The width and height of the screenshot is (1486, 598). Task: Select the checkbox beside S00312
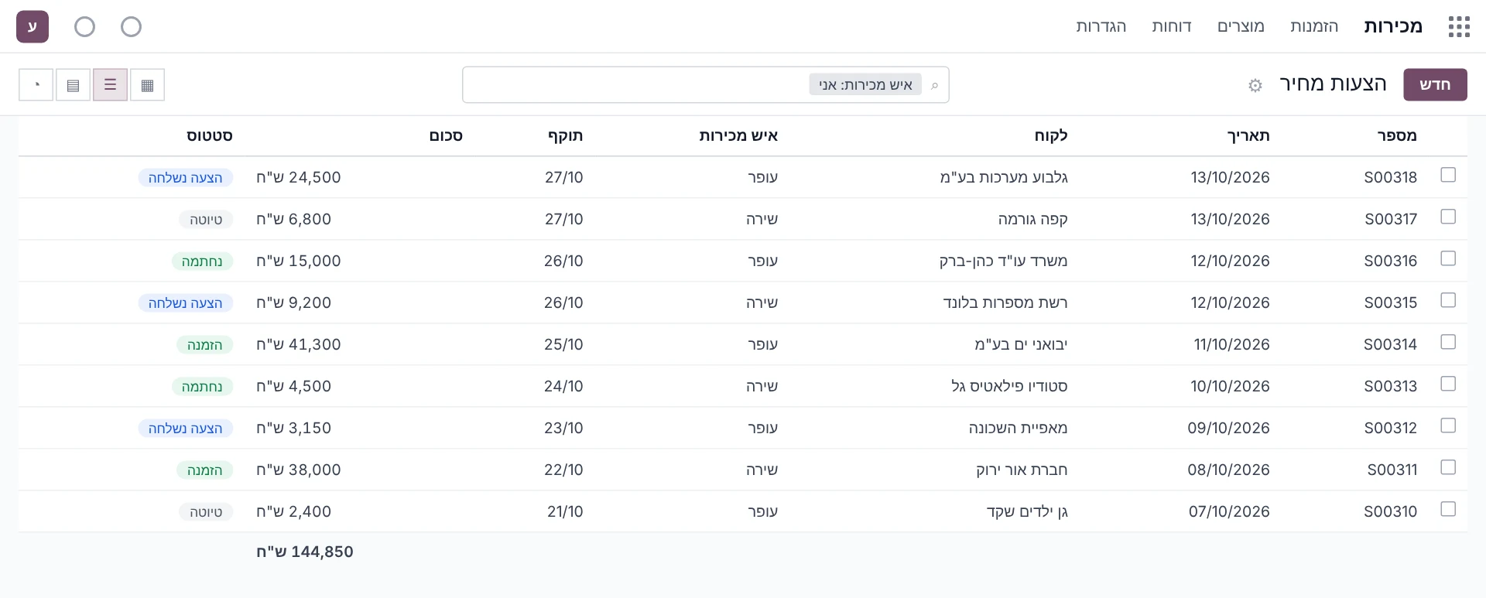point(1448,425)
